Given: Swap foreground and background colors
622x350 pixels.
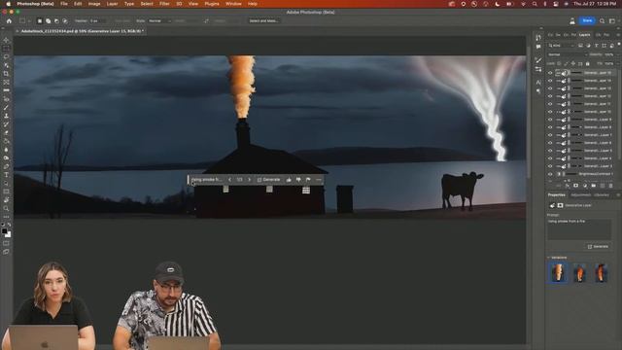Looking at the screenshot, I should point(10,225).
